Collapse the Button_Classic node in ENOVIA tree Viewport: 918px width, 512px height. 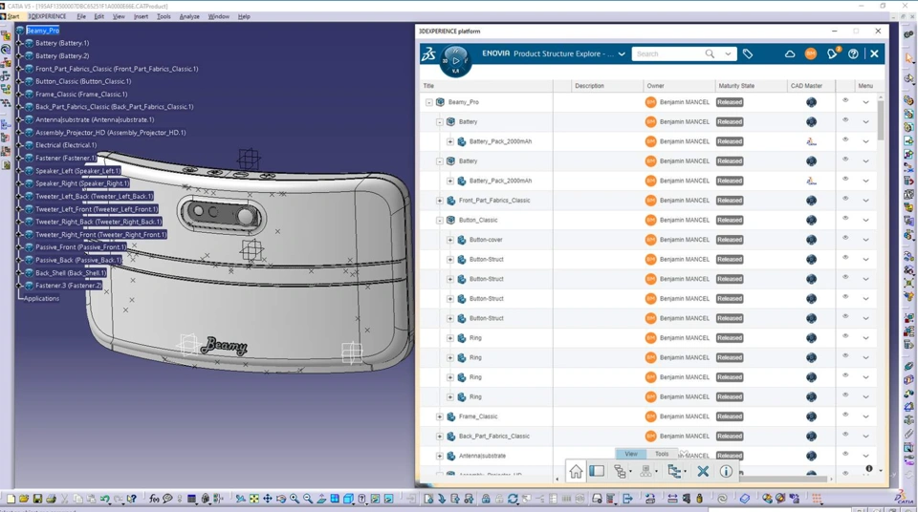440,221
